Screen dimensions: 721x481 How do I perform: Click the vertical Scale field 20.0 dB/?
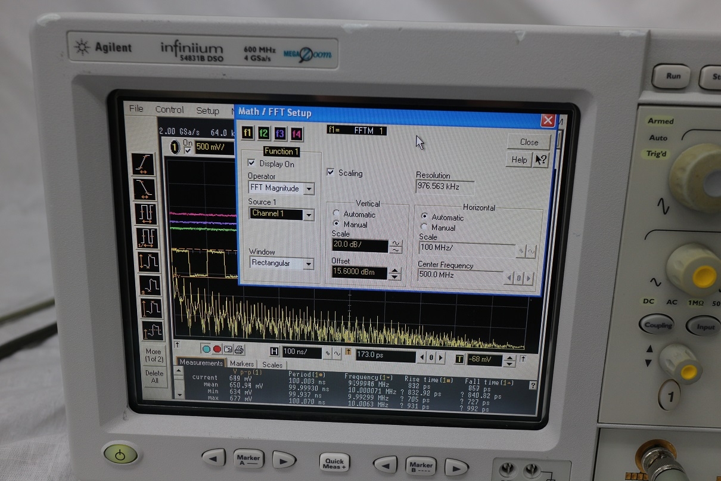click(360, 246)
